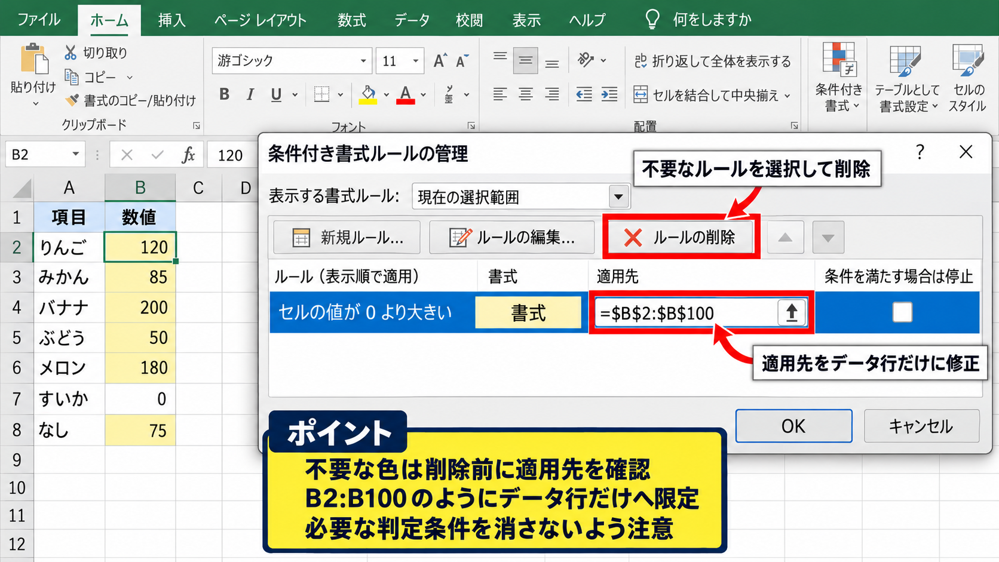Toggle Italic formatting

[x=250, y=94]
